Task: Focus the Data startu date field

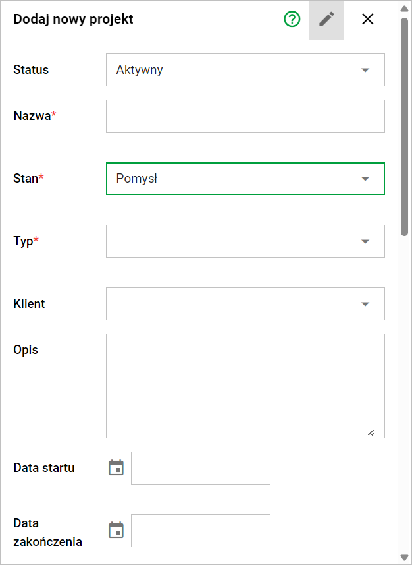Action: (x=201, y=468)
